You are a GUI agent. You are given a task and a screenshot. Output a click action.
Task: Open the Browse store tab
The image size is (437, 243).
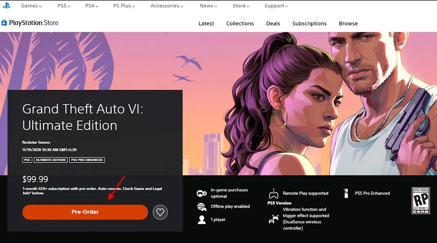coord(348,24)
